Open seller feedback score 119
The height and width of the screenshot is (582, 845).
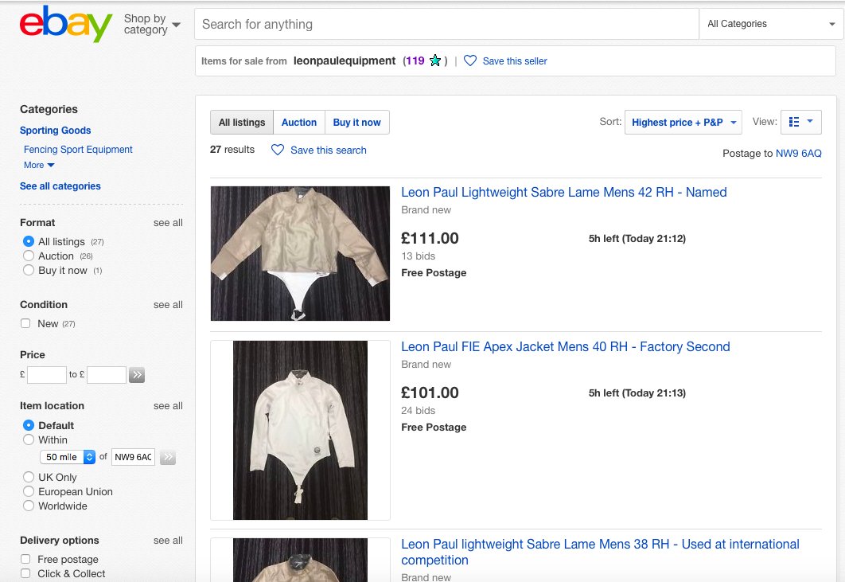(415, 61)
